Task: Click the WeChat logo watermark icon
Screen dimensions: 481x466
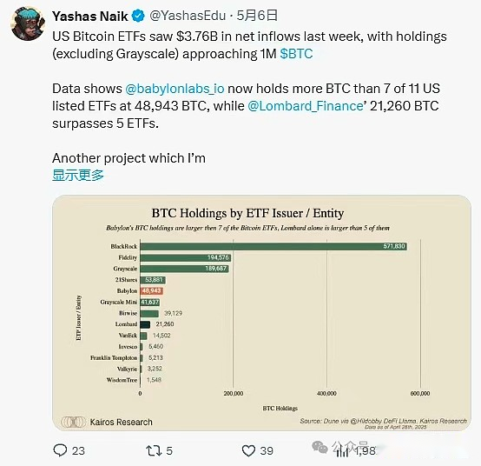Action: pos(320,447)
